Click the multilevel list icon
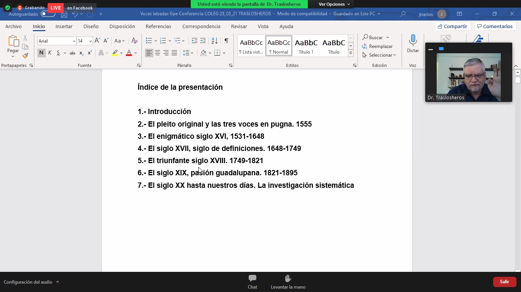521x292 pixels. pyautogui.click(x=177, y=41)
